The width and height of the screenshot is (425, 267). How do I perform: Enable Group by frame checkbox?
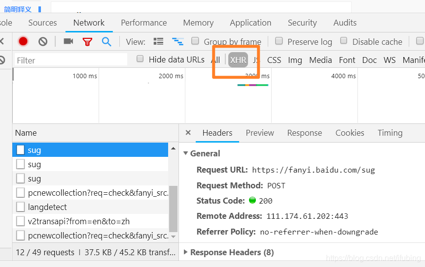click(x=195, y=41)
